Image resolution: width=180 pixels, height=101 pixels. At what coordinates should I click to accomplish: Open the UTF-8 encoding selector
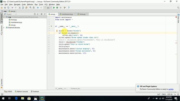pyautogui.click(x=170, y=94)
